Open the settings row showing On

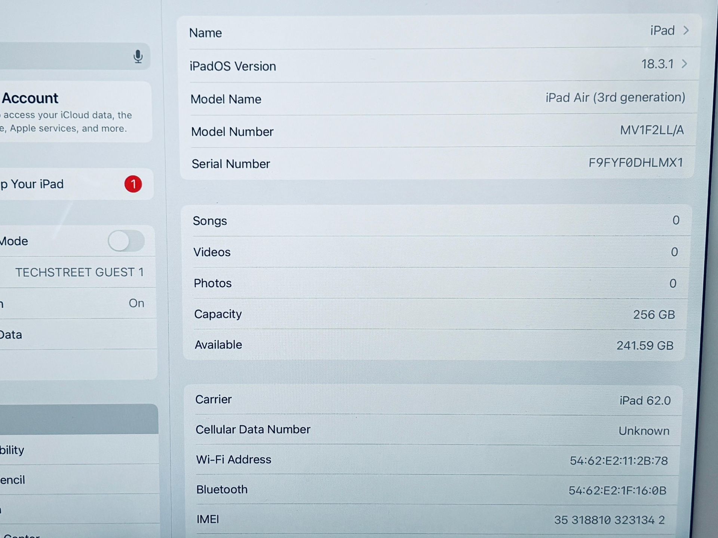(x=78, y=303)
